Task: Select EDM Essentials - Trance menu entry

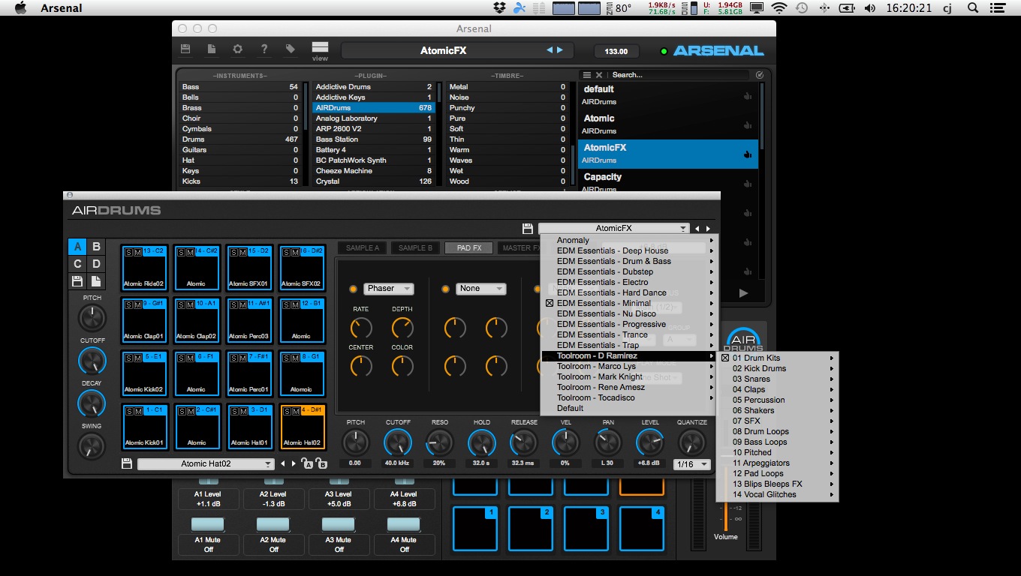Action: pyautogui.click(x=602, y=334)
